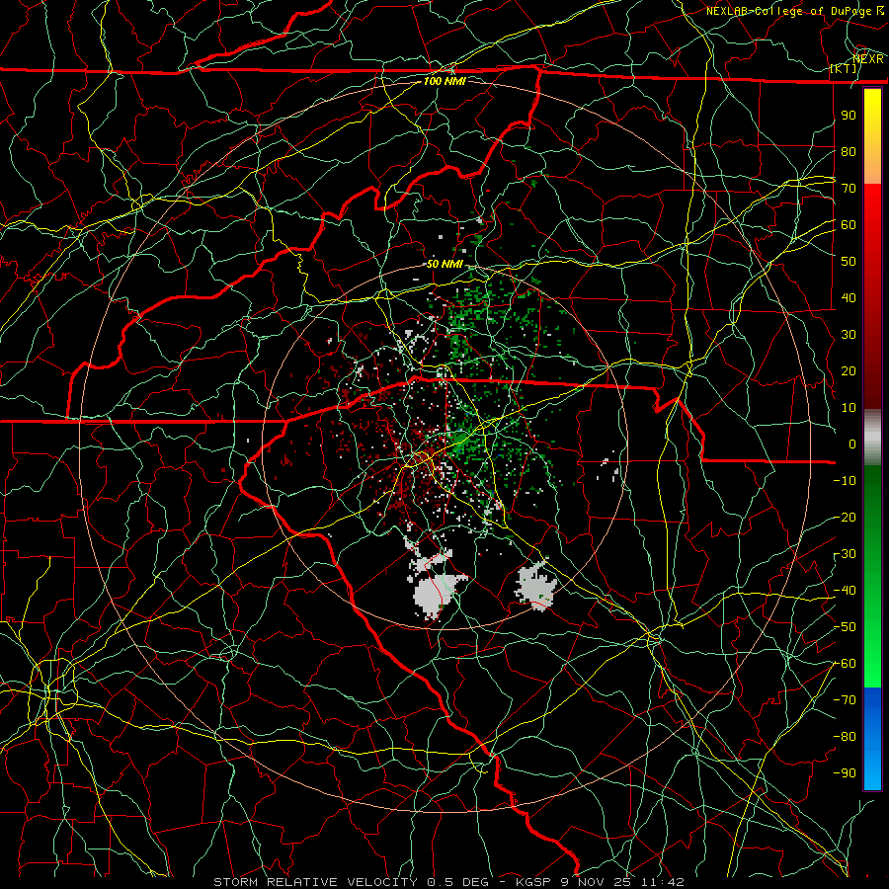Click the KGSP station identifier
Screen dimensions: 889x889
point(532,882)
